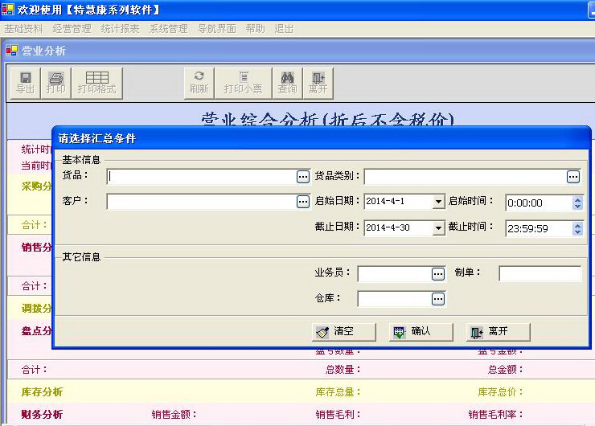Image resolution: width=595 pixels, height=426 pixels.
Task: Open the 基础资料 menu
Action: click(23, 29)
